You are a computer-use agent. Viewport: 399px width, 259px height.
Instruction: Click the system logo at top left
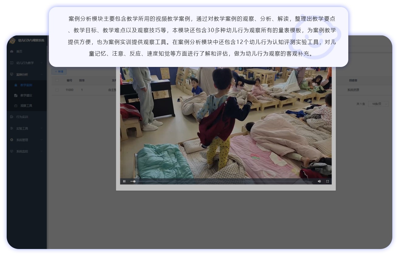coord(12,40)
